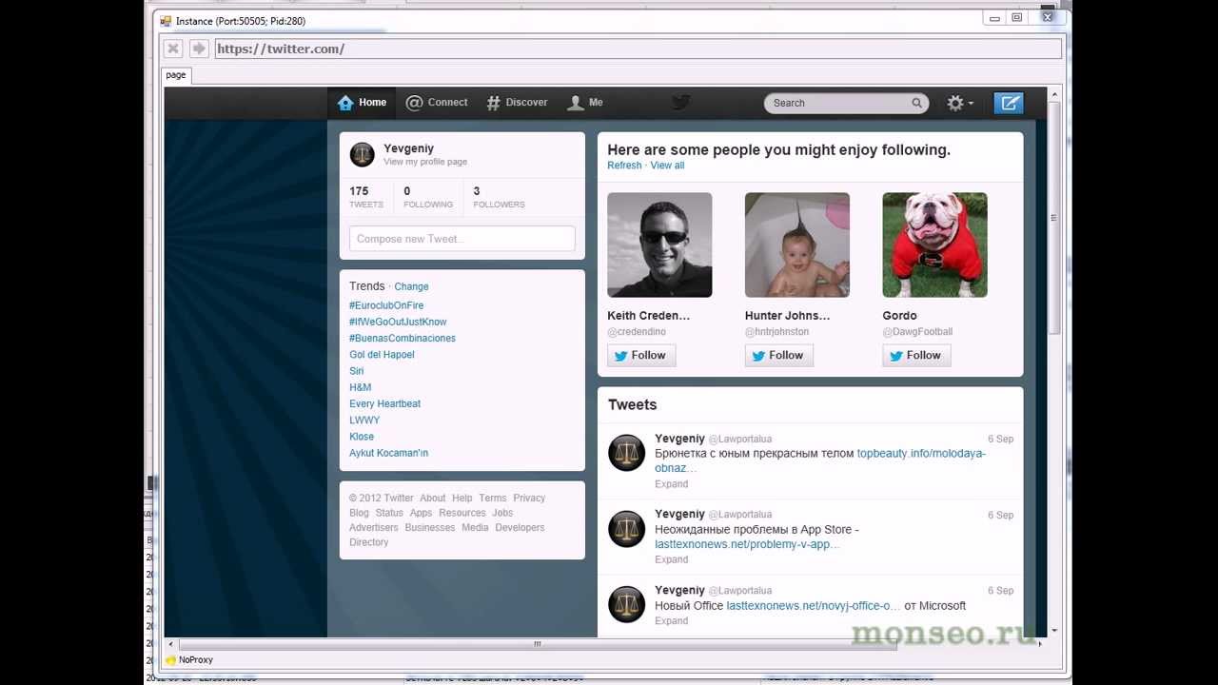
Task: Open the settings gear dropdown
Action: click(x=960, y=103)
